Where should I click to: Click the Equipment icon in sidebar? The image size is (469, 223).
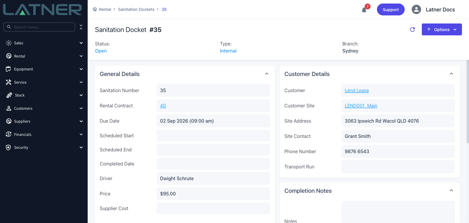point(9,69)
